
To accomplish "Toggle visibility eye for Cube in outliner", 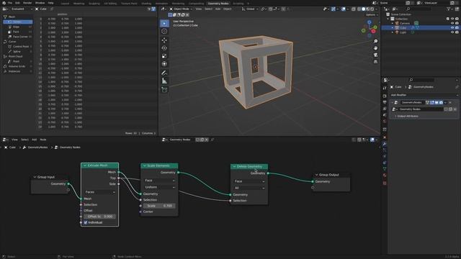I will 452,27.
